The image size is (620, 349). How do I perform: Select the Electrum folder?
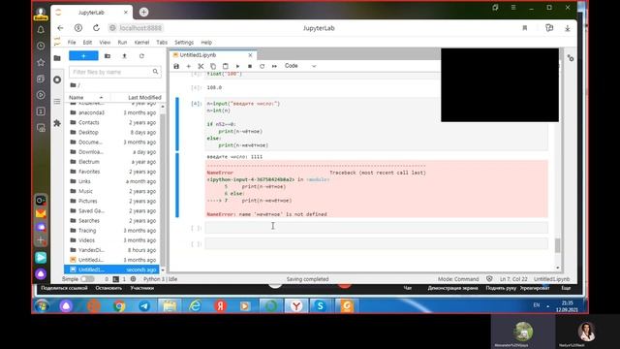[x=112, y=162]
